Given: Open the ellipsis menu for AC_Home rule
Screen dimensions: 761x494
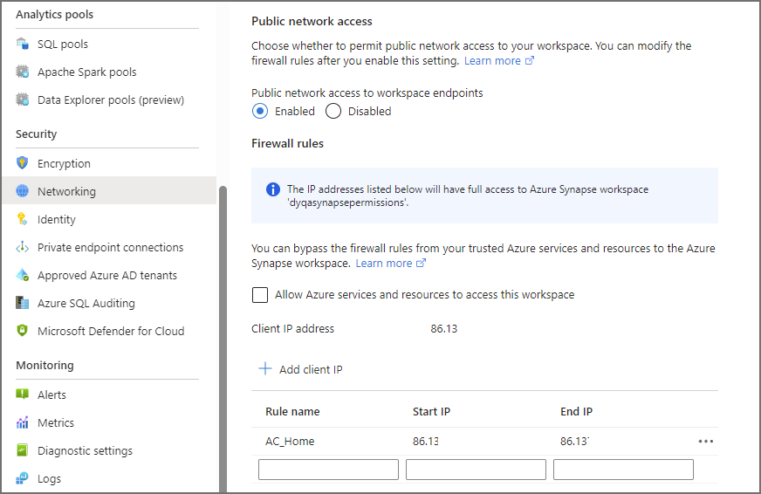Looking at the screenshot, I should 706,441.
